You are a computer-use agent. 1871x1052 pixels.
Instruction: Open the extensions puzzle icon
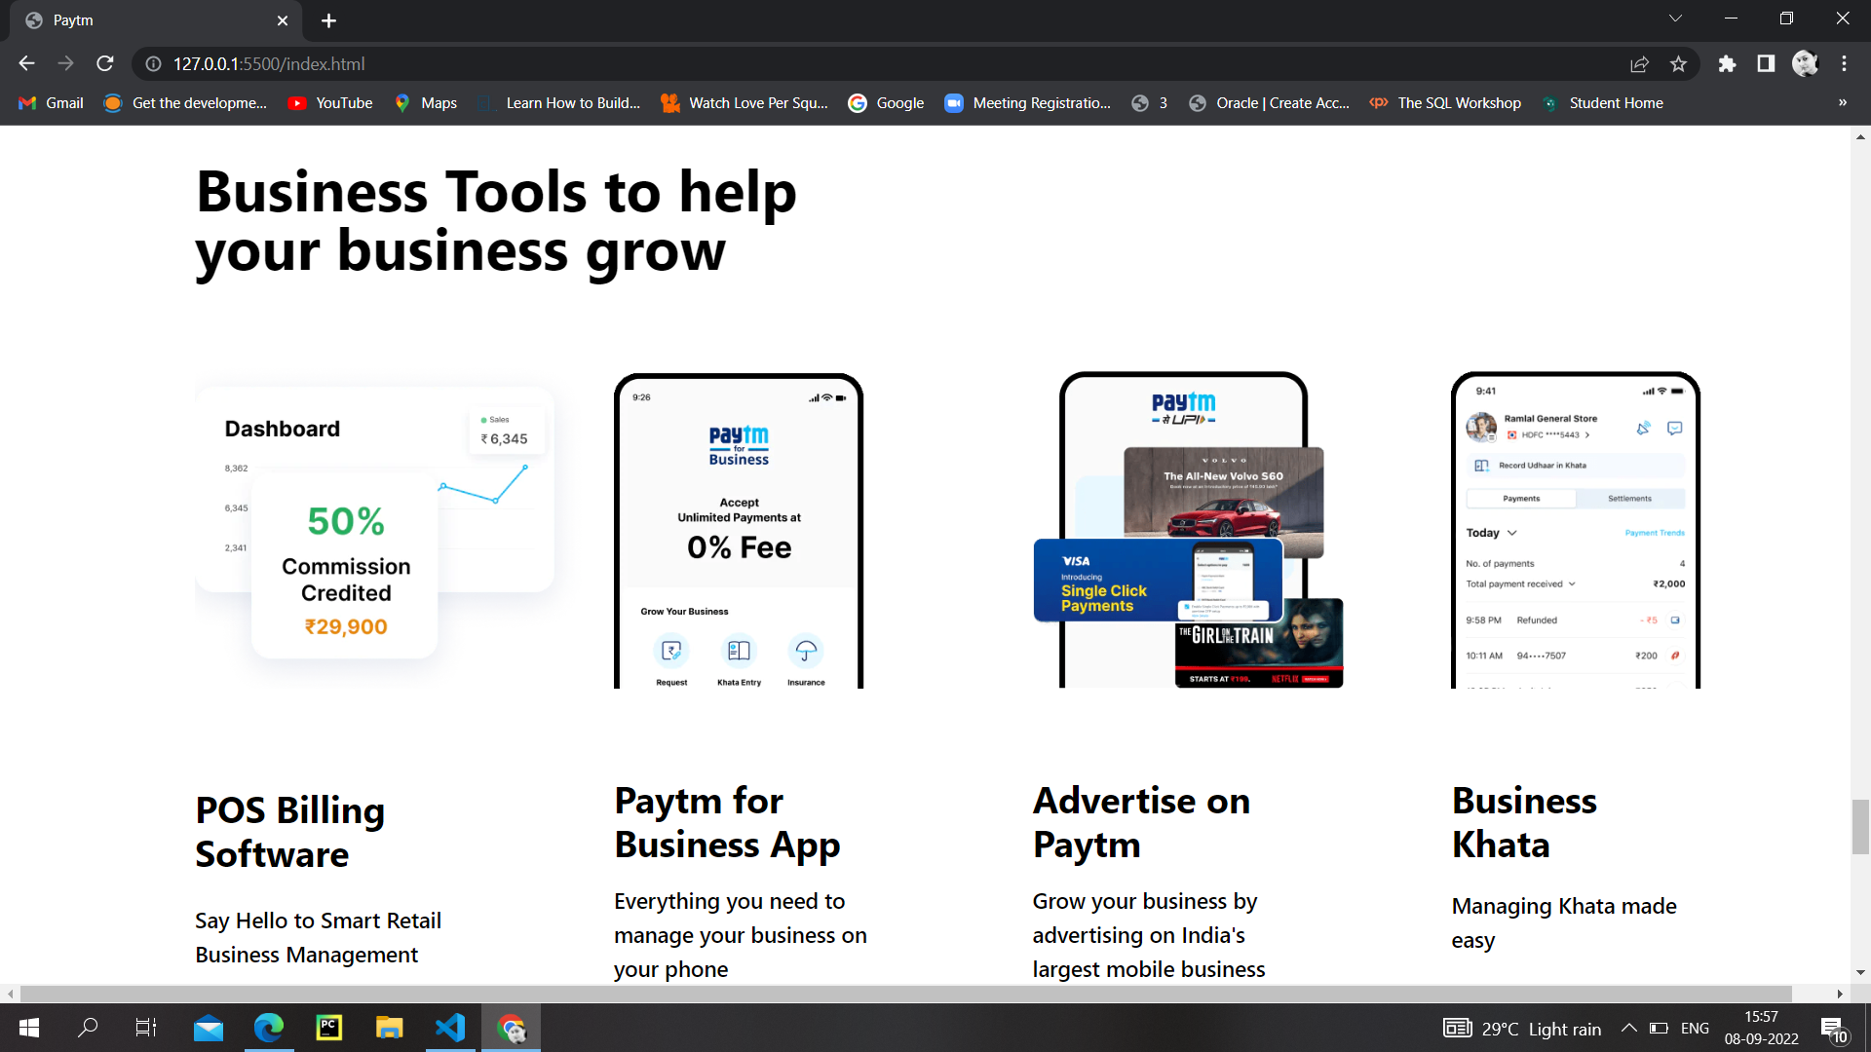pyautogui.click(x=1728, y=63)
